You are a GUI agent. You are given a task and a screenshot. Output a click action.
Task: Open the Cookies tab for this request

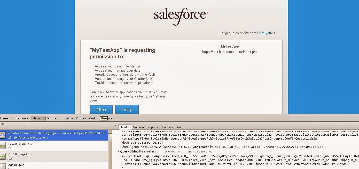167,127
